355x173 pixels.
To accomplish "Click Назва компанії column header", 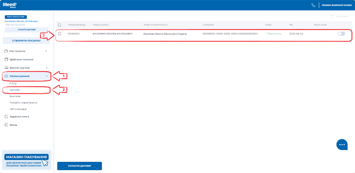I will click(101, 25).
